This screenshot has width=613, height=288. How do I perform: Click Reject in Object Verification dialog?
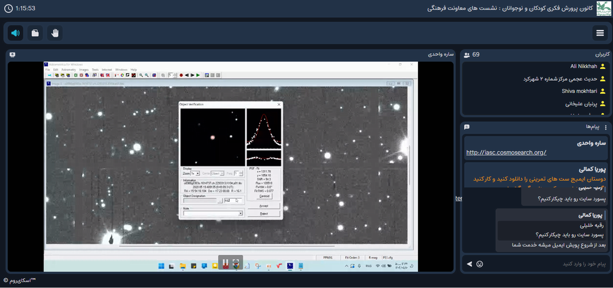coord(264,213)
